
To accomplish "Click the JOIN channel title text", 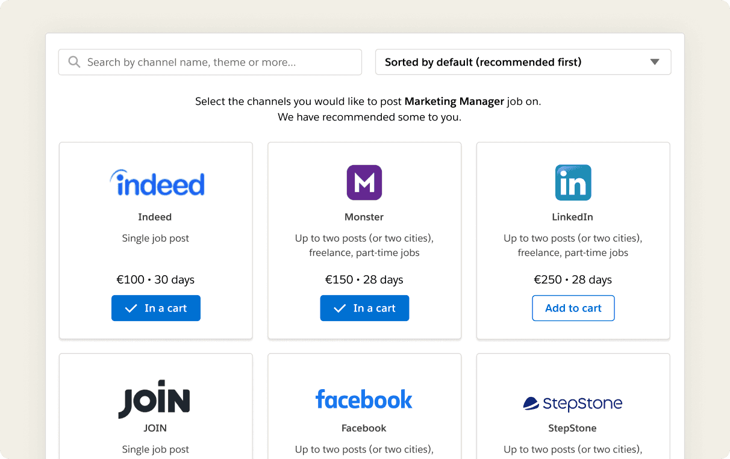I will pyautogui.click(x=155, y=428).
